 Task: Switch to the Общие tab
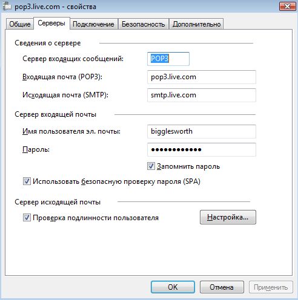20,24
